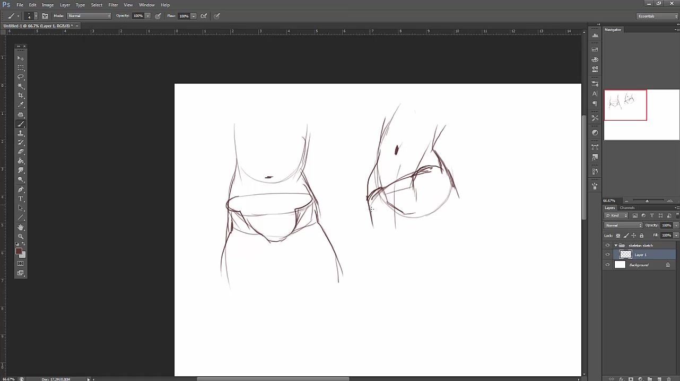680x381 pixels.
Task: Select the Background layer
Action: tap(640, 265)
